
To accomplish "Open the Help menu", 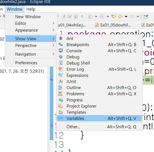I will 31,9.
